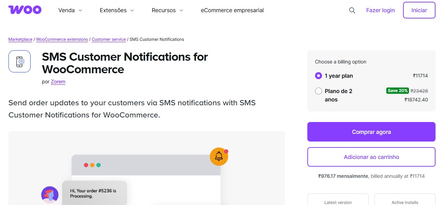Click the SMS extension product icon
The height and width of the screenshot is (205, 446).
tap(19, 61)
